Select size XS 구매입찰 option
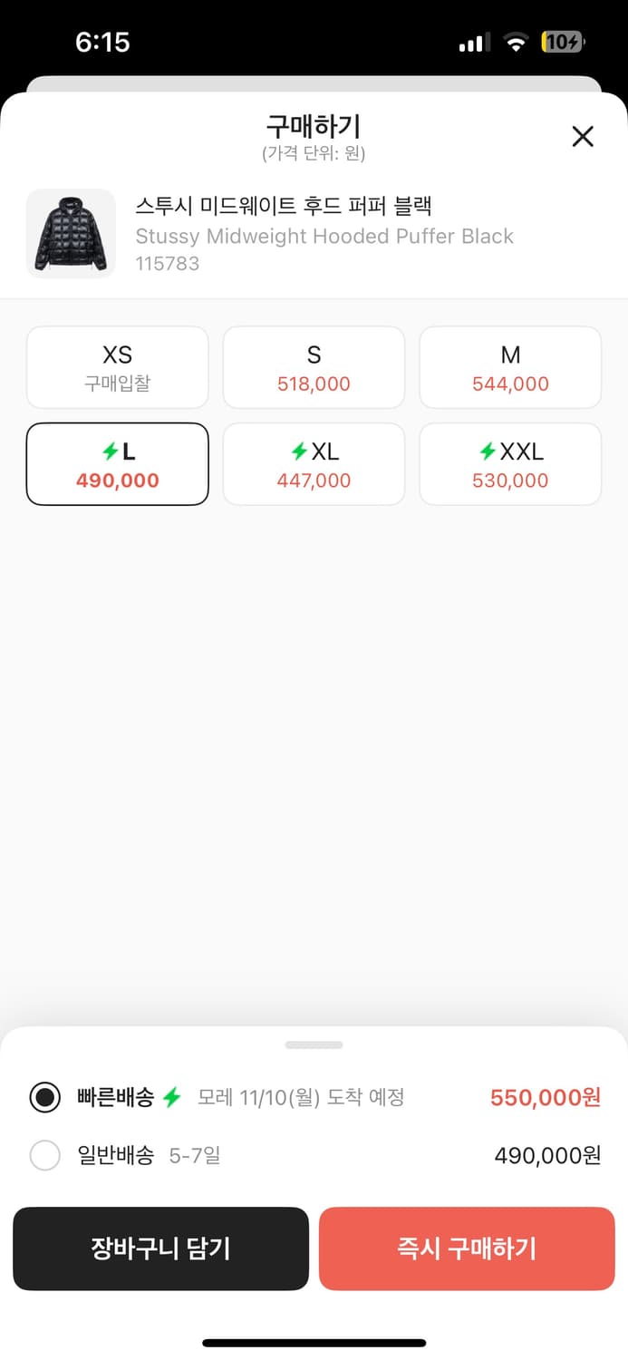628x1360 pixels. point(118,367)
